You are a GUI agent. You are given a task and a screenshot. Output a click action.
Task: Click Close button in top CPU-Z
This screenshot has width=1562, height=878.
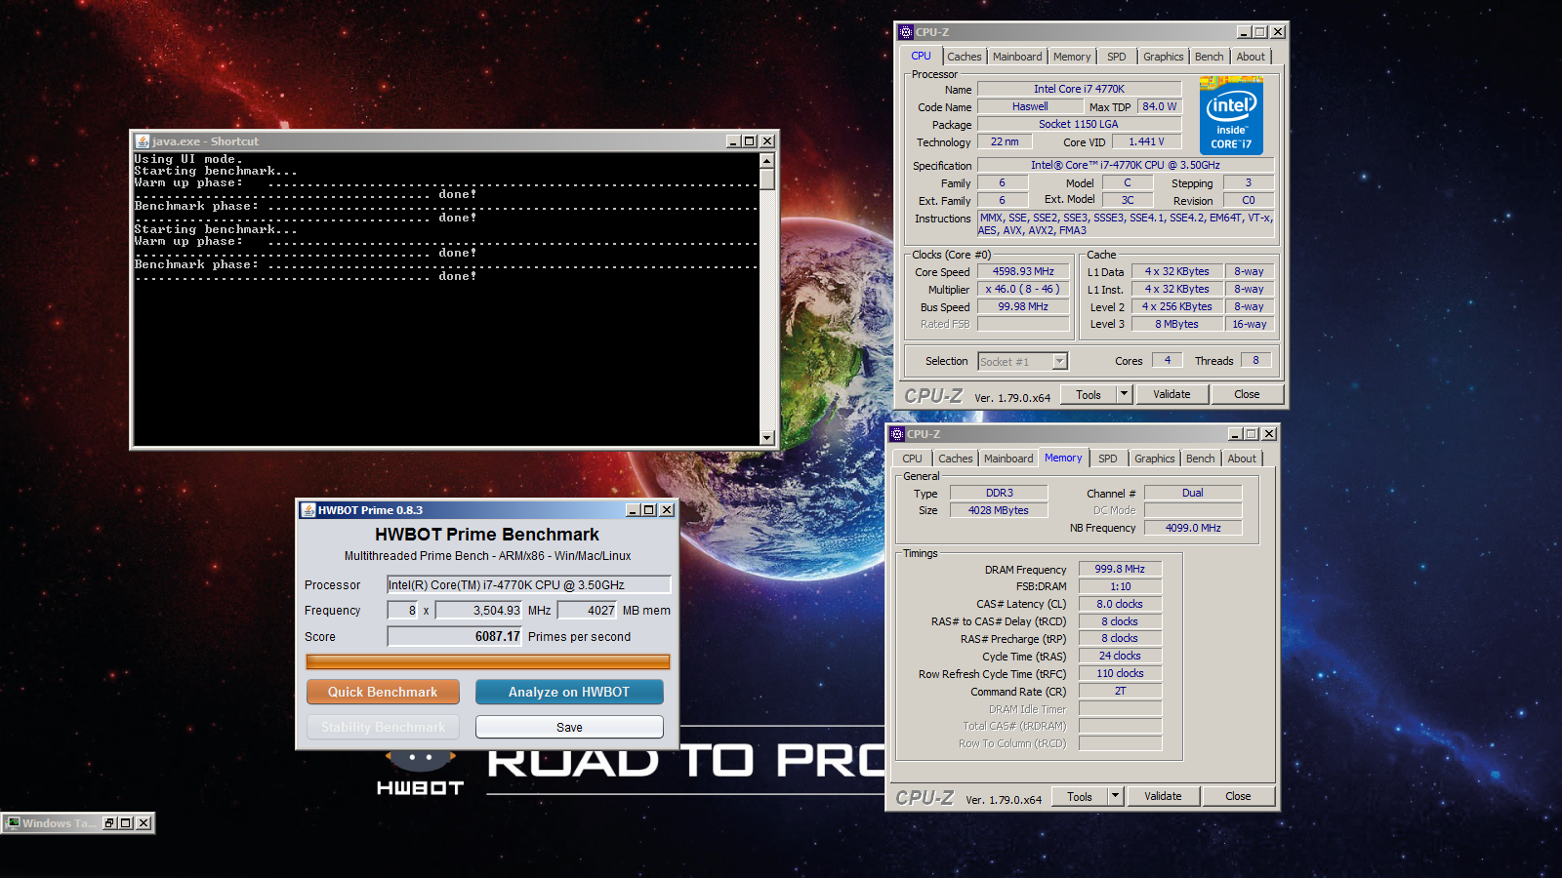1247,394
